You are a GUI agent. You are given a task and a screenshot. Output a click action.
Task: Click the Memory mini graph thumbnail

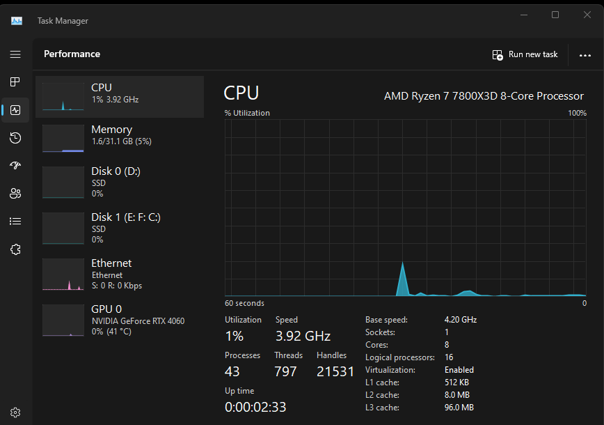point(63,138)
